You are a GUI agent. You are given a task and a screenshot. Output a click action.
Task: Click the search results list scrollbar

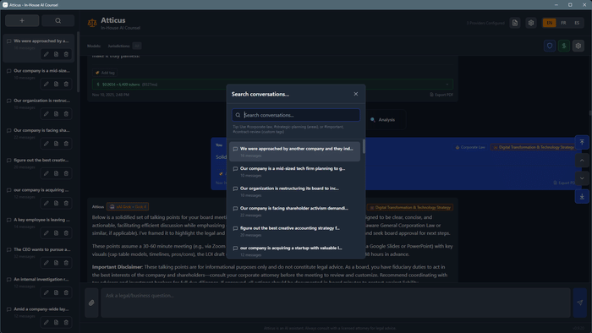(x=364, y=146)
